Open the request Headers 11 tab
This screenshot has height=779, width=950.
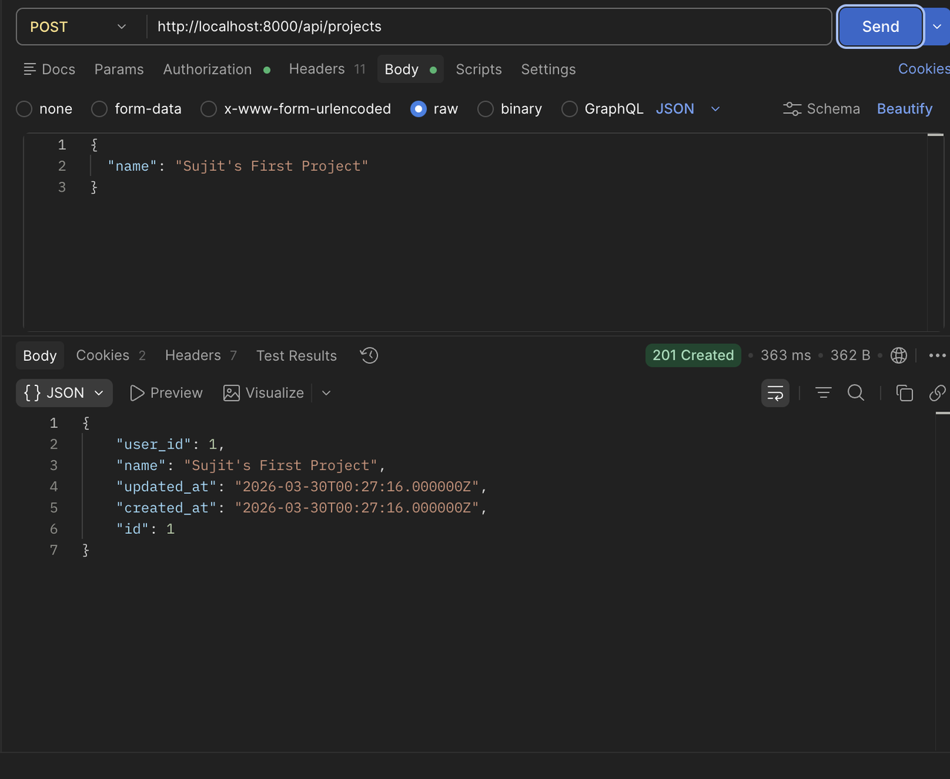(327, 69)
